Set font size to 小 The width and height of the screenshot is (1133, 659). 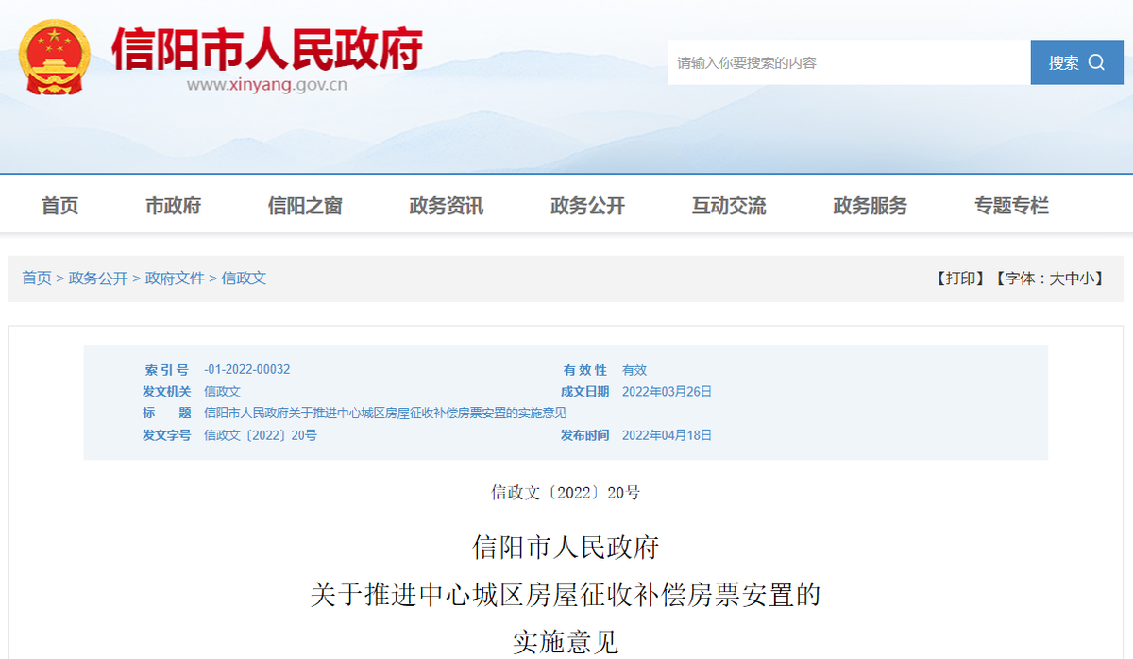click(x=1087, y=279)
